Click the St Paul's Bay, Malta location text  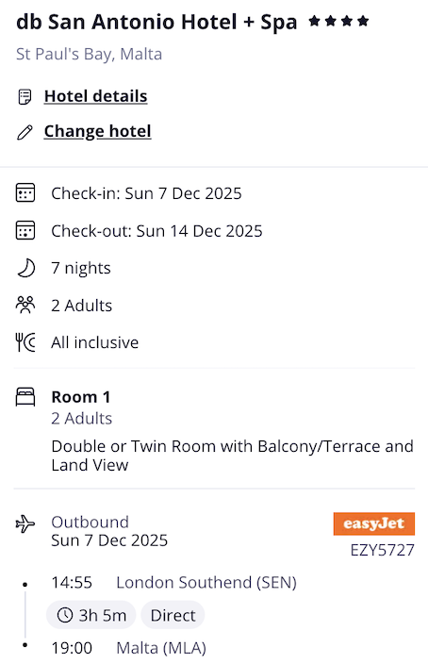(x=89, y=54)
